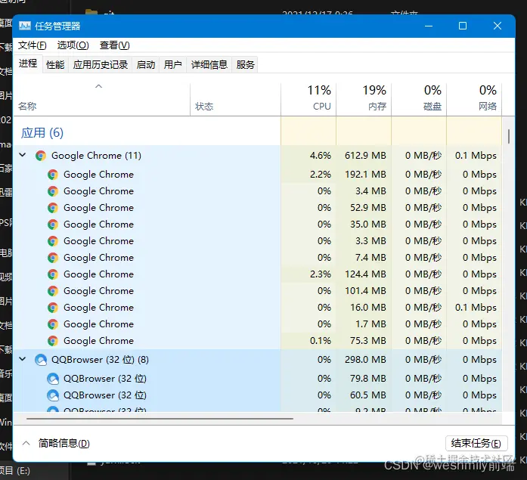
Task: Sort by the 0% 磁盘 column header
Action: (x=419, y=100)
